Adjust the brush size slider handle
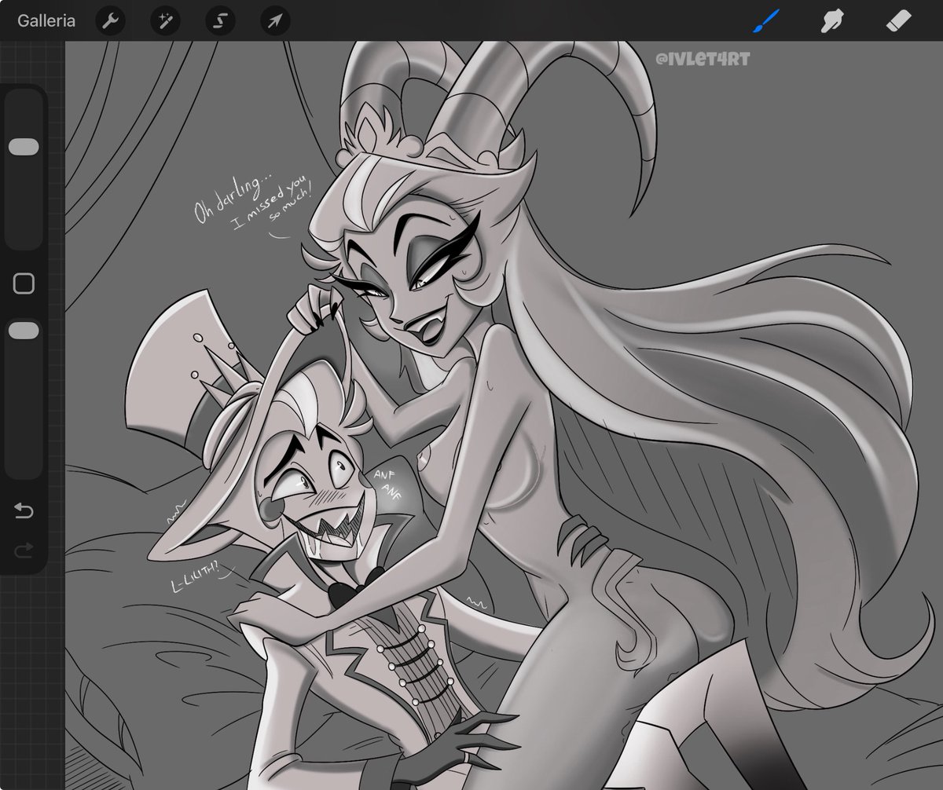Screen dimensions: 943x790 (x=24, y=148)
